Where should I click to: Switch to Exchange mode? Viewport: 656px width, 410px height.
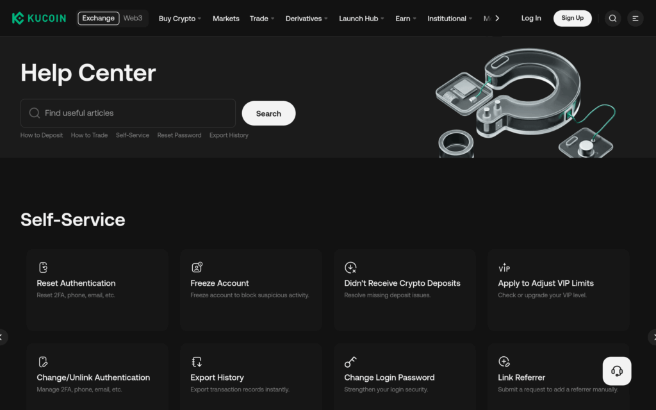pyautogui.click(x=98, y=18)
